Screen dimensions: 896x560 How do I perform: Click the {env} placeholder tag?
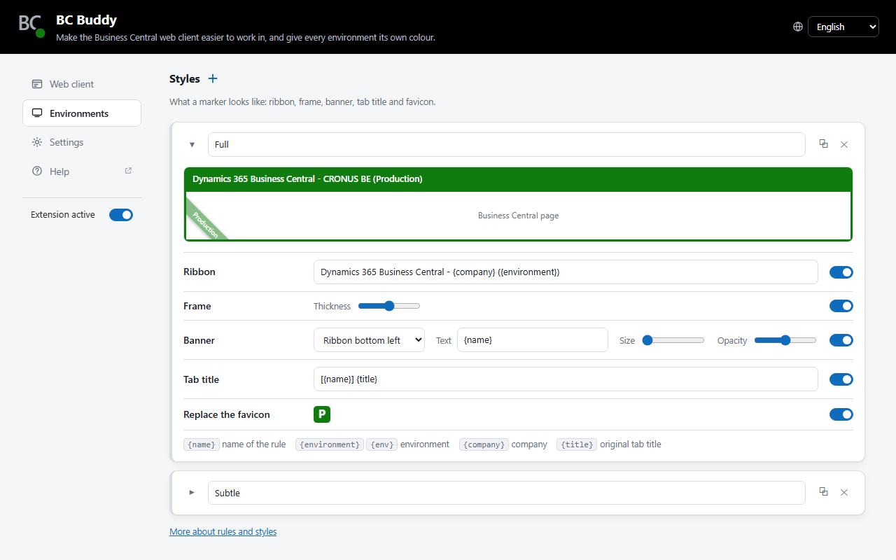(381, 444)
